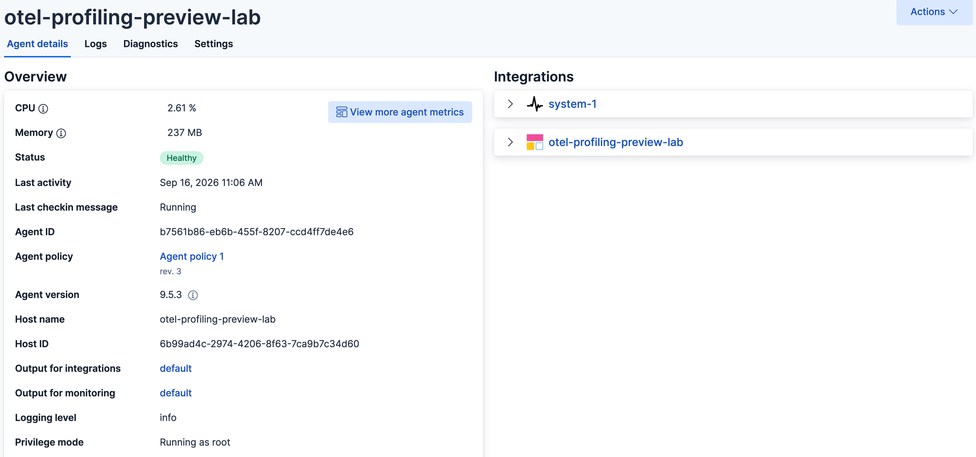Click the CPU value 2.61 %
The height and width of the screenshot is (457, 976).
tap(182, 108)
